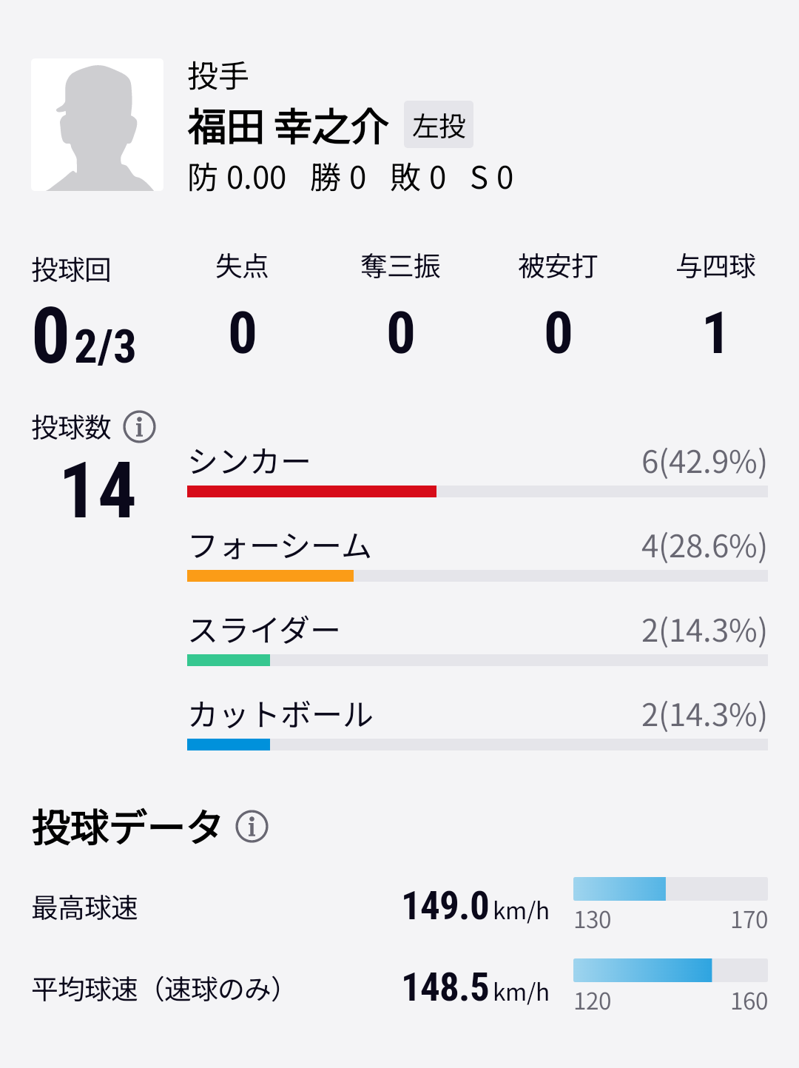Click the red シンカー usage bar
This screenshot has width=799, height=1068.
click(x=311, y=491)
